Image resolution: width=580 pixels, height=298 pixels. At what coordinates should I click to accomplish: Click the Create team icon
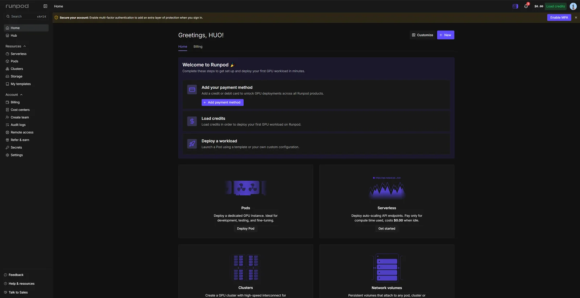(x=7, y=117)
